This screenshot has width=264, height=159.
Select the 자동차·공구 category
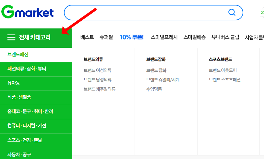36,154
